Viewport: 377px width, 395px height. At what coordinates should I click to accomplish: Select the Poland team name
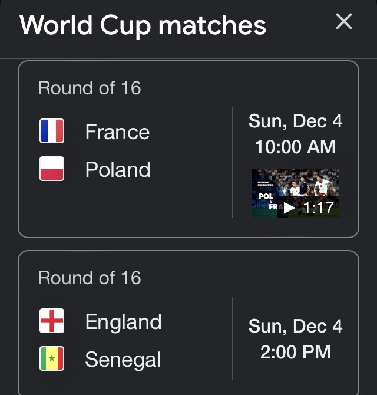[118, 170]
